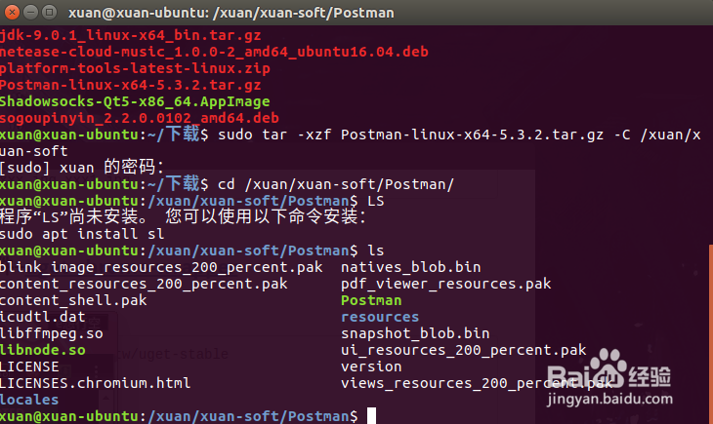Select LICENSES.chromium.html file name
Screen dimensions: 713x424
pos(95,383)
